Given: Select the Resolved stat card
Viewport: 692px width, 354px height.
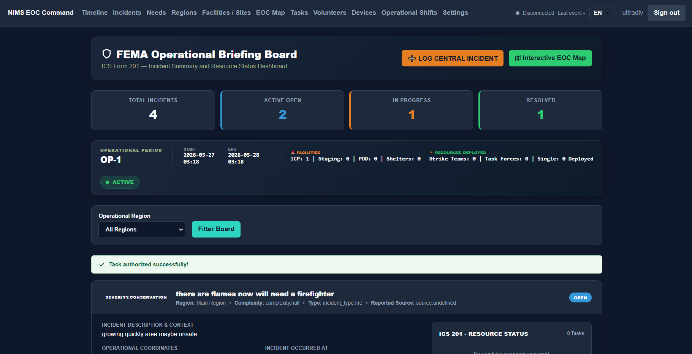Looking at the screenshot, I should click(x=540, y=110).
